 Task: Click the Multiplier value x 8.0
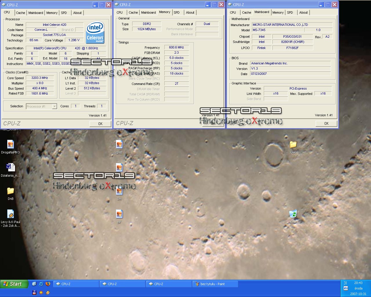pos(40,83)
